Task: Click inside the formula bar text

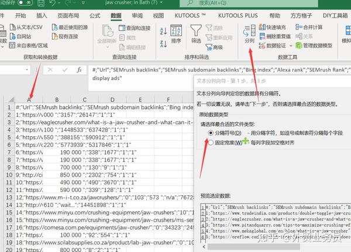Action: [x=219, y=74]
